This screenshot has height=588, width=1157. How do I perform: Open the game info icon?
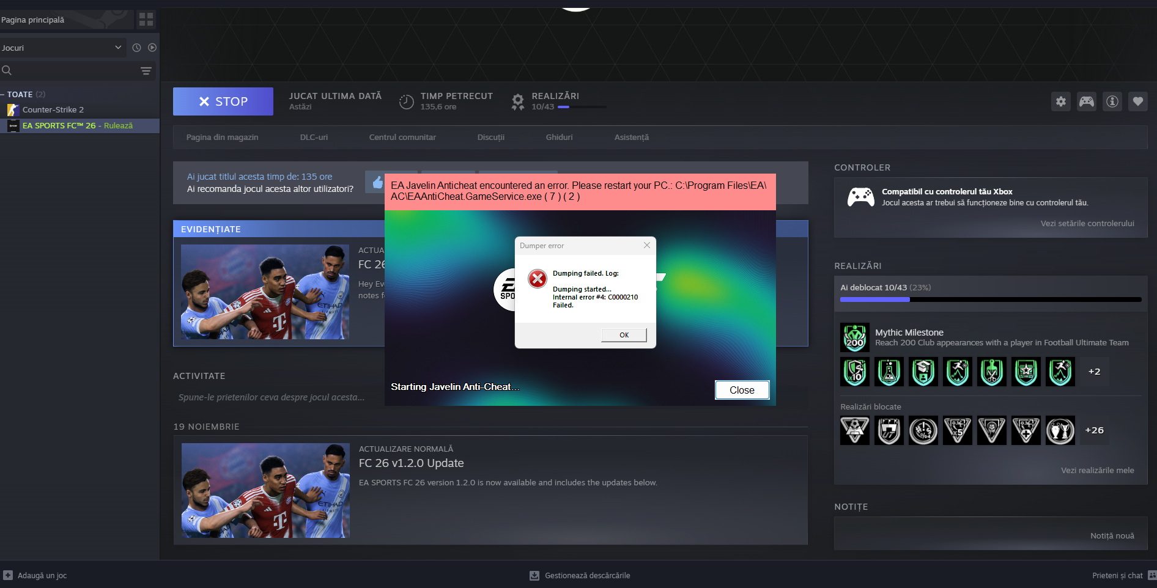pos(1112,101)
